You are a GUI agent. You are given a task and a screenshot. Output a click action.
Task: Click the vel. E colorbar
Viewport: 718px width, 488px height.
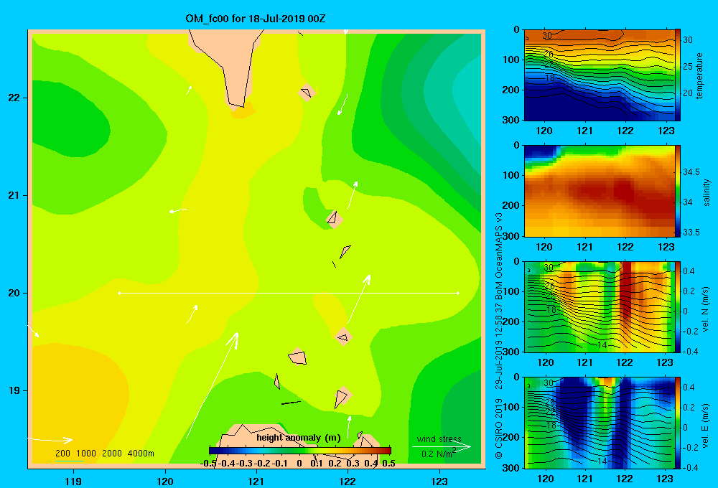click(678, 423)
